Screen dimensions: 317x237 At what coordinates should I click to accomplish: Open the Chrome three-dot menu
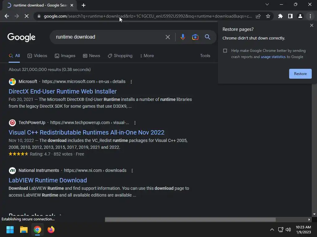pos(310,16)
